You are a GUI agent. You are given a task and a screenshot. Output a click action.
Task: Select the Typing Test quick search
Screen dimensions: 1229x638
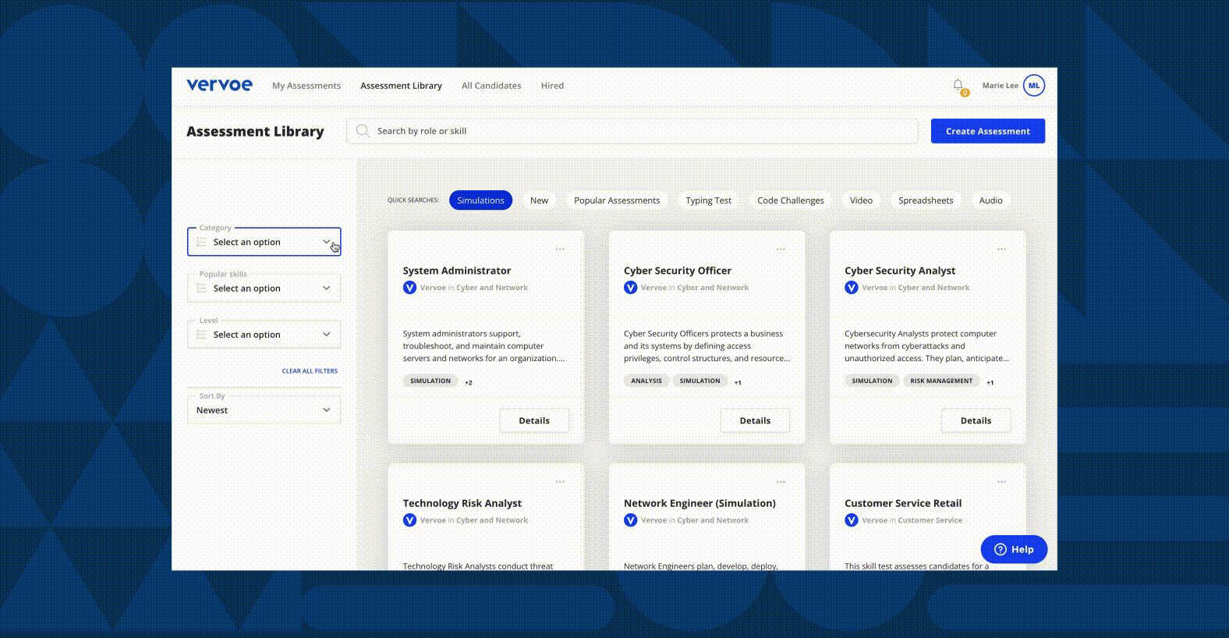click(x=708, y=200)
